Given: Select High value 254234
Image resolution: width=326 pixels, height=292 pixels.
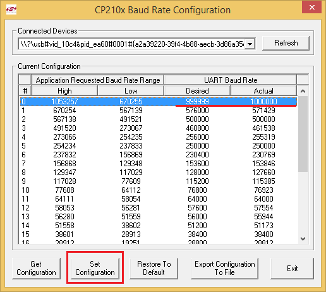Looking at the screenshot, I should (x=64, y=146).
